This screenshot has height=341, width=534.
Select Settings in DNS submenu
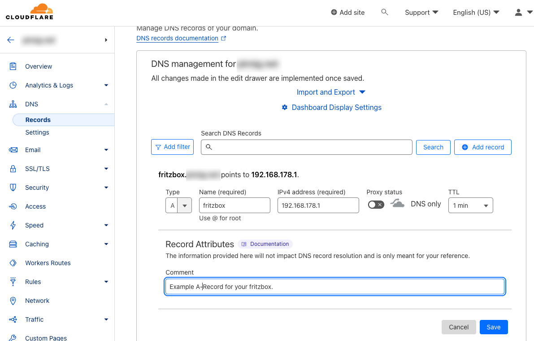37,132
